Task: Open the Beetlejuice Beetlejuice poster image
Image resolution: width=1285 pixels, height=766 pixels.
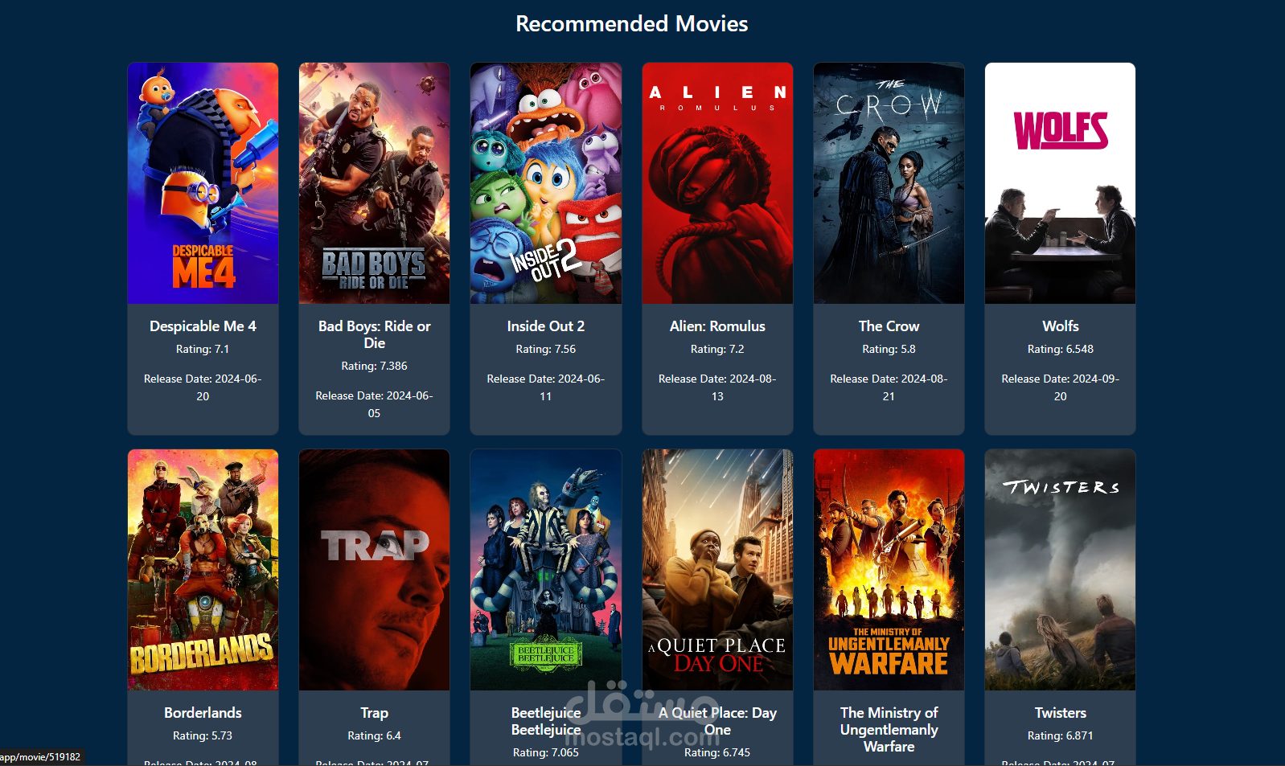Action: 546,570
